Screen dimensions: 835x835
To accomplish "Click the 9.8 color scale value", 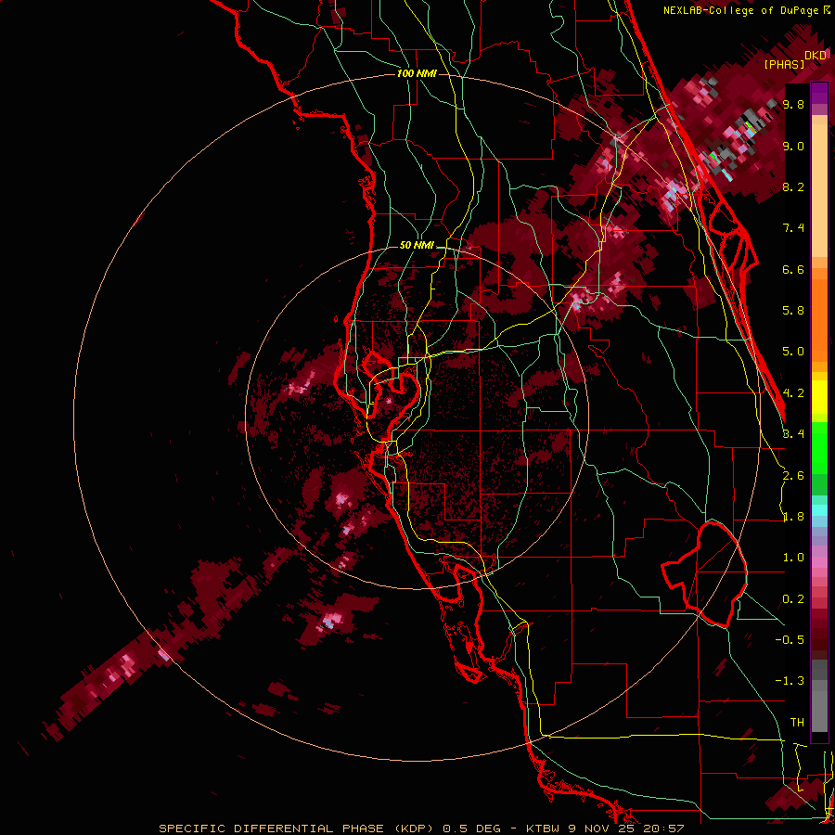I will pyautogui.click(x=793, y=105).
